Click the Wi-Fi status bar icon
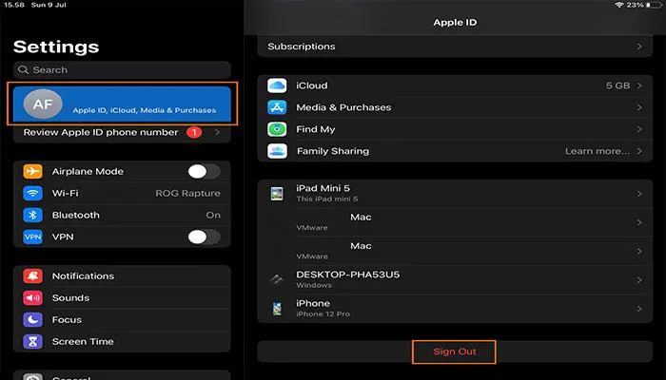Screen dimensions: 666x380 (x=619, y=5)
